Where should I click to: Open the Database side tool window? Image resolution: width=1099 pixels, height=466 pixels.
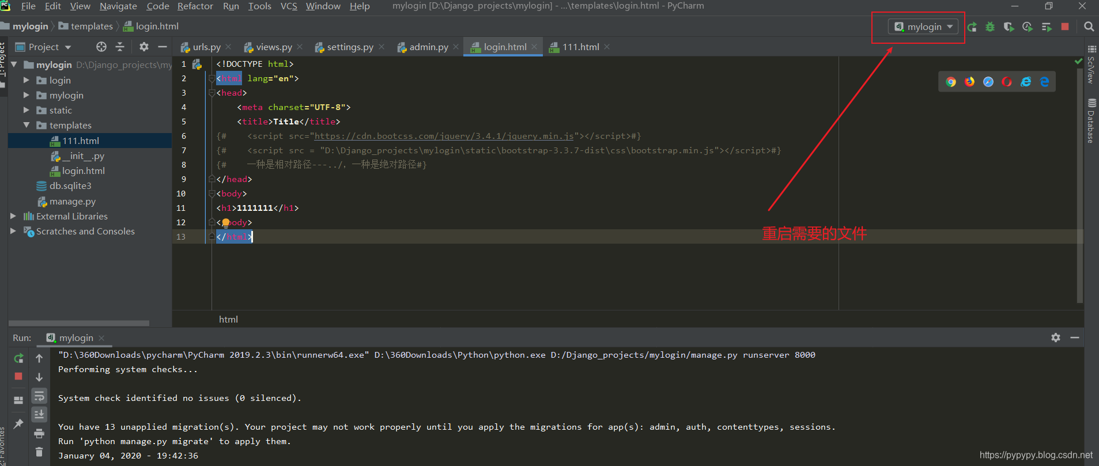(x=1091, y=120)
